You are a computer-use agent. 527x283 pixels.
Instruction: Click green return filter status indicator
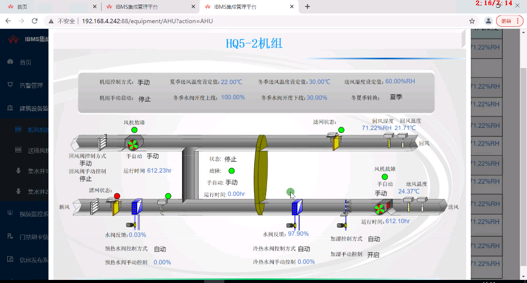[341, 130]
